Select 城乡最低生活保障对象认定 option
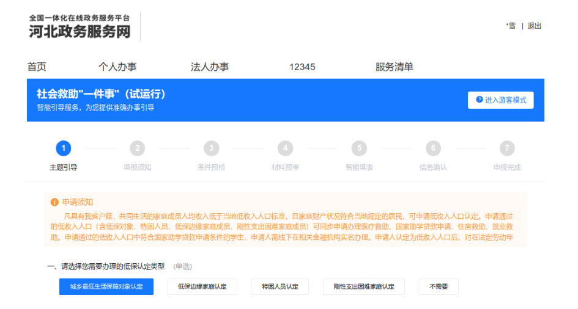The height and width of the screenshot is (309, 578). point(106,286)
